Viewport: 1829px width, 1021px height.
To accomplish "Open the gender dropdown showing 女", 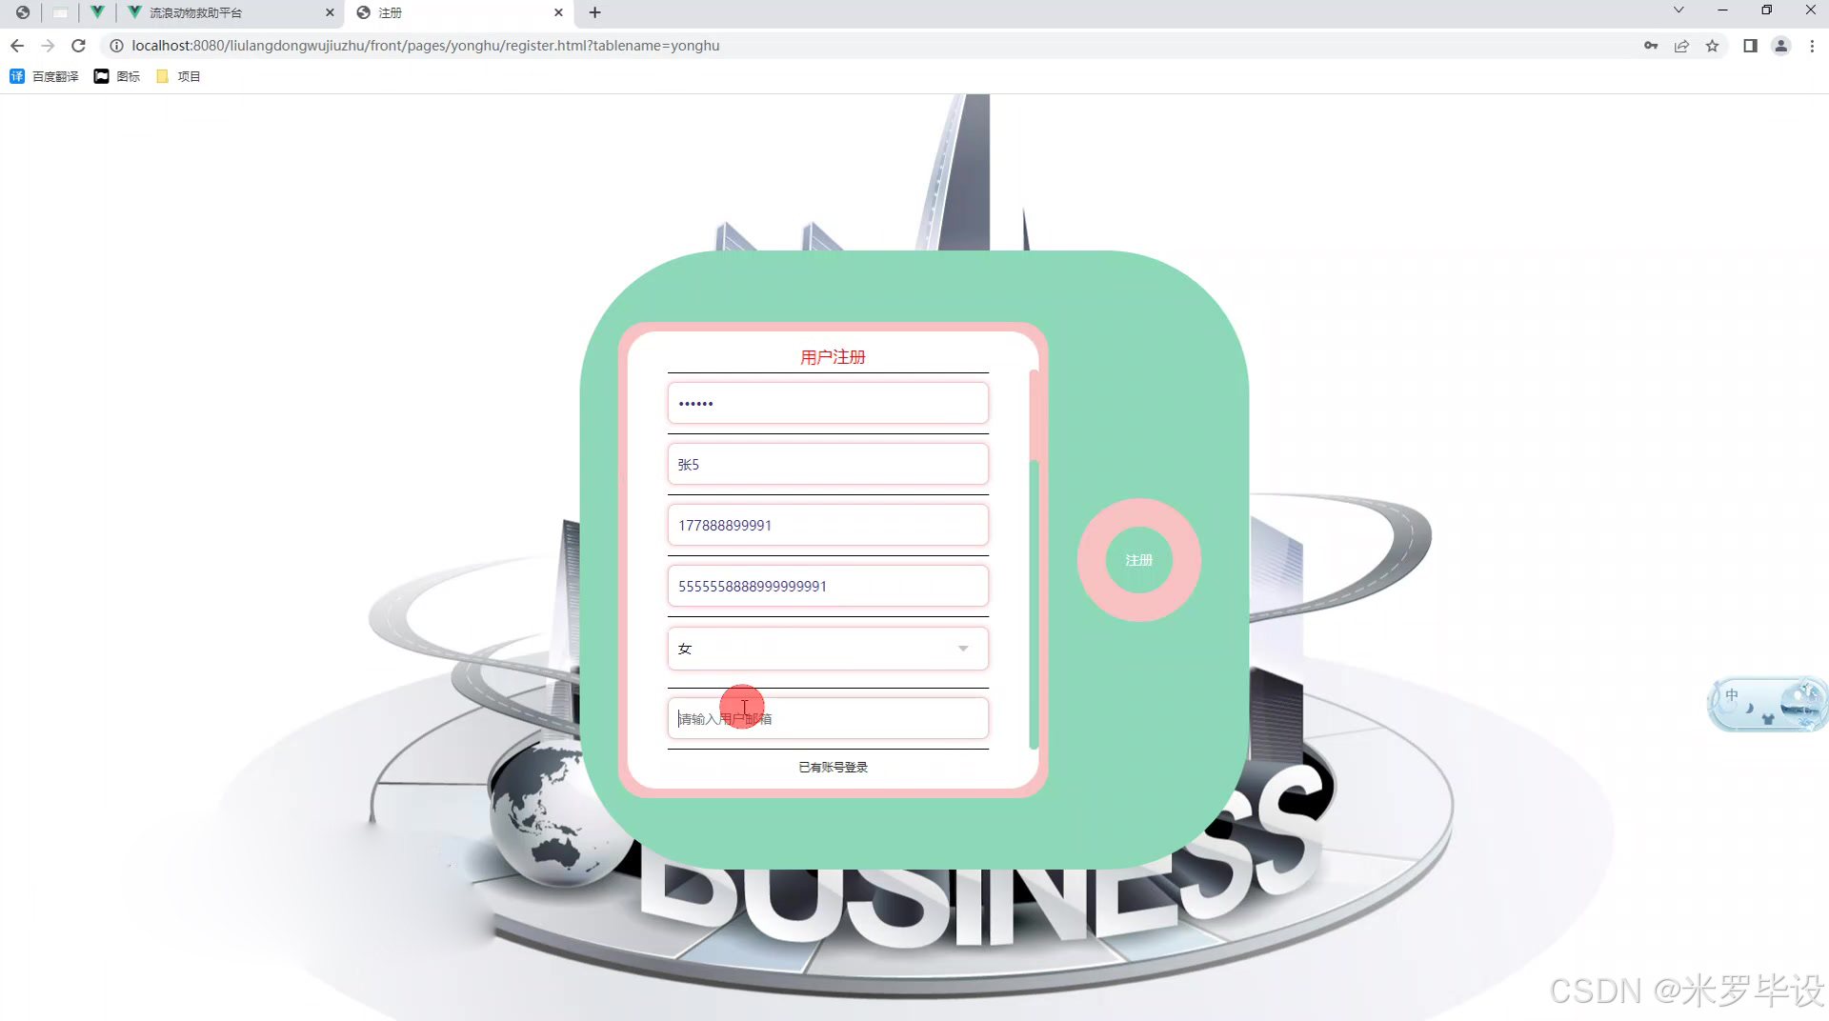I will pyautogui.click(x=828, y=649).
